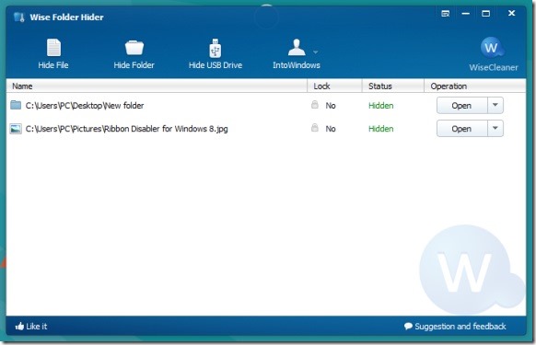Expand the Open dropdown for the Ribbon Disabler row
The height and width of the screenshot is (345, 536).
click(495, 129)
